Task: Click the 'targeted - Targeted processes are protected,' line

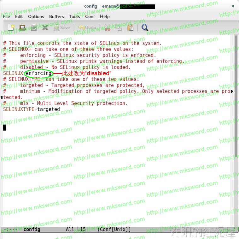Action: click(x=74, y=85)
